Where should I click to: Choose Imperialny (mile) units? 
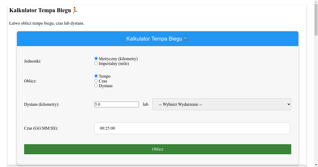click(x=96, y=63)
